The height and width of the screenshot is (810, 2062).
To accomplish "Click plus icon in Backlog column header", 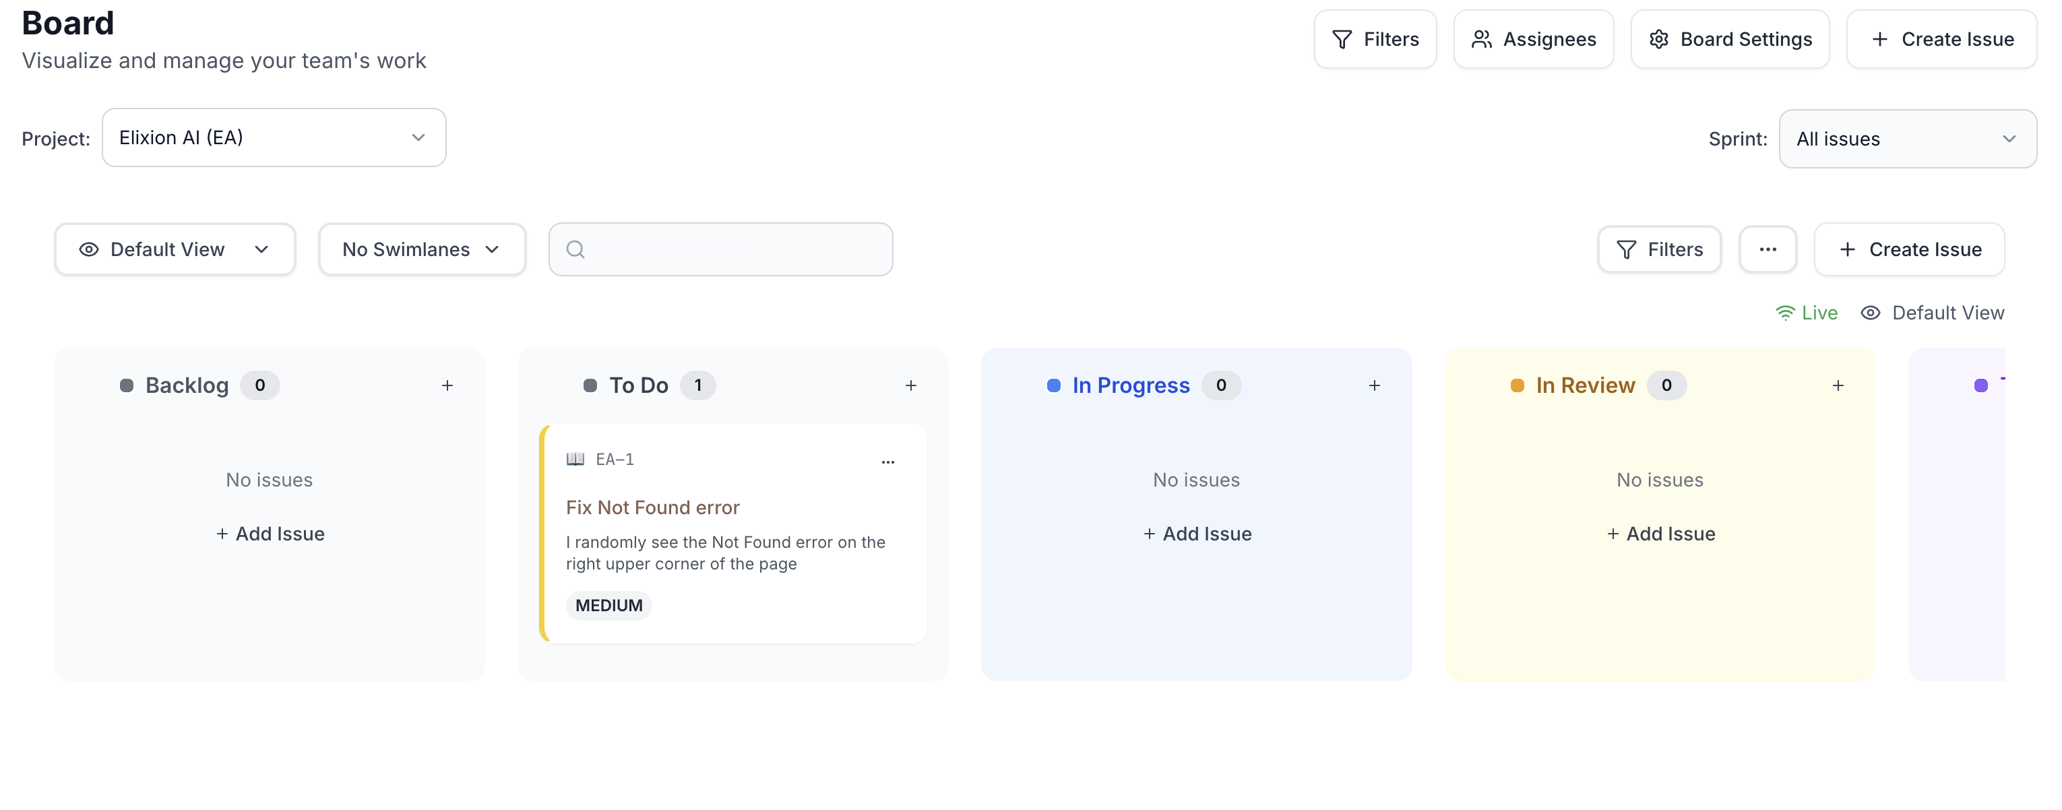I will 447,385.
